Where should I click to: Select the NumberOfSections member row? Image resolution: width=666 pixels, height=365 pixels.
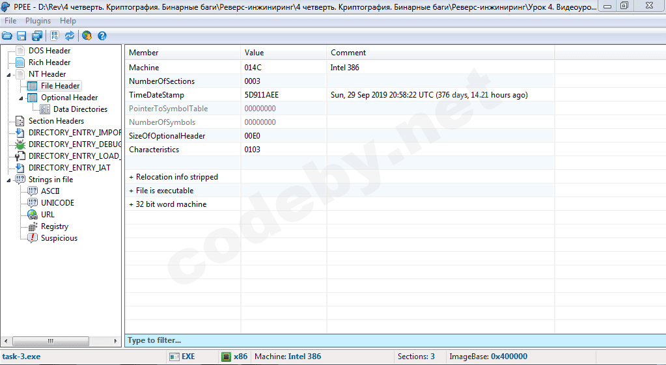click(162, 81)
